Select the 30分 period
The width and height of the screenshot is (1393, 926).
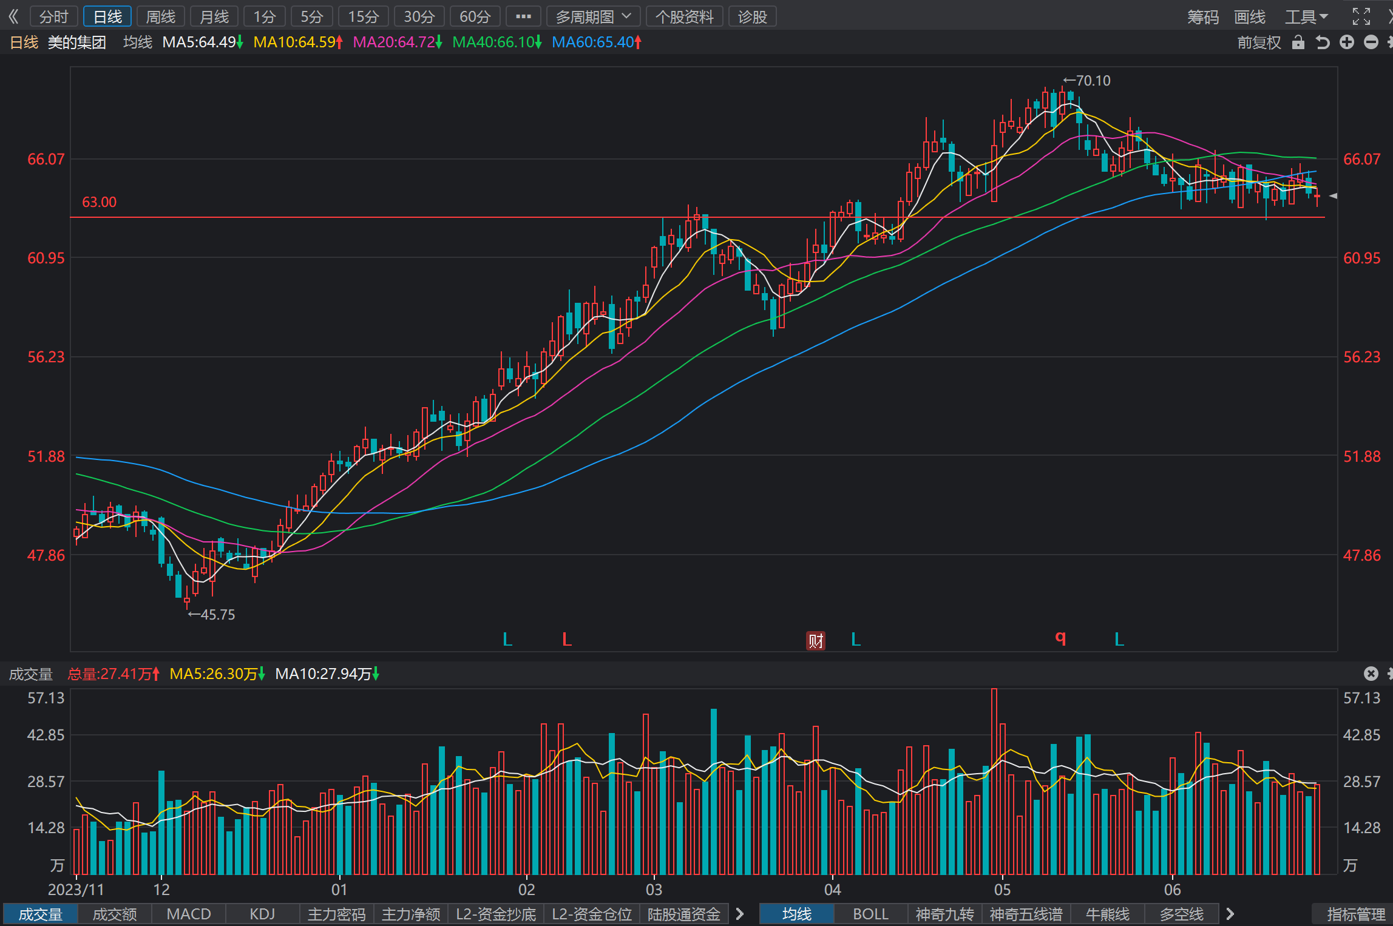click(419, 16)
